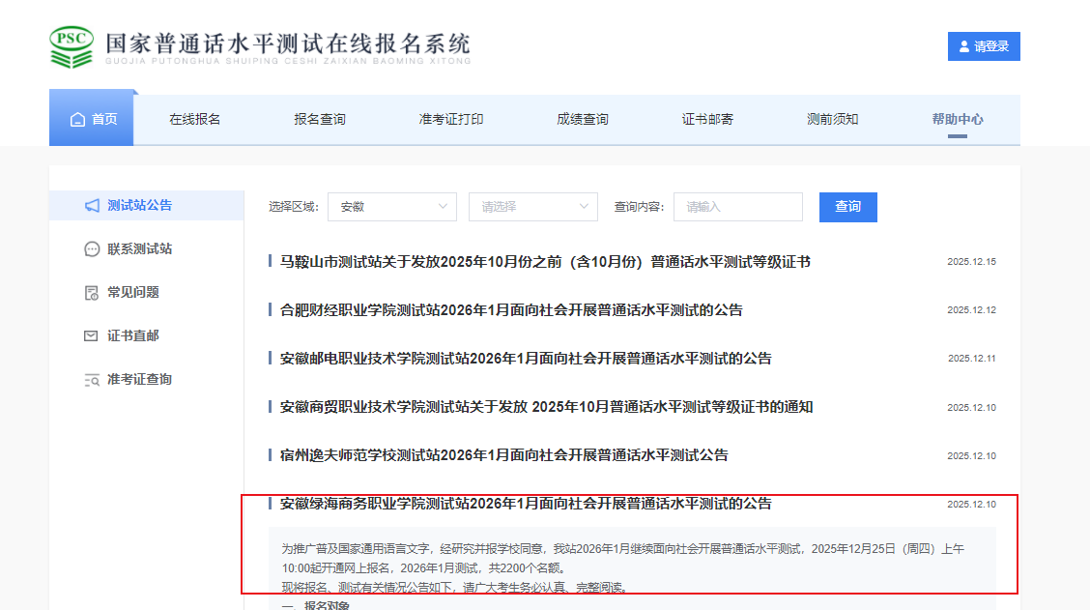Open the 宿州逸夫师范学校 announcement link
1090x610 pixels.
(503, 455)
